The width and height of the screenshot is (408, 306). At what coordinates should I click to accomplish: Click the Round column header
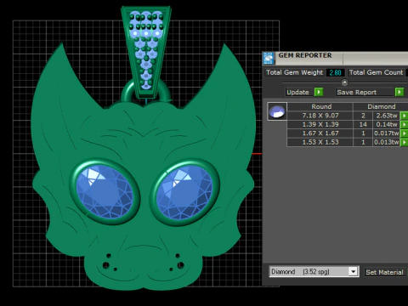[x=321, y=106]
